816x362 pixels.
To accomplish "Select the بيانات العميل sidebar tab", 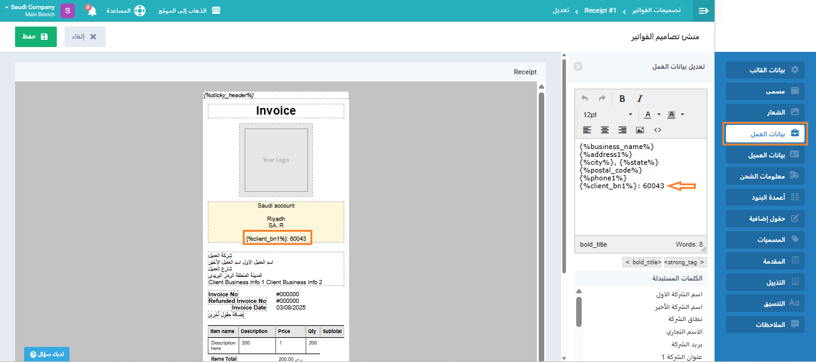I will tap(765, 154).
